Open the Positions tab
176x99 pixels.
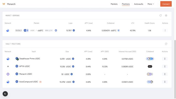126,4
